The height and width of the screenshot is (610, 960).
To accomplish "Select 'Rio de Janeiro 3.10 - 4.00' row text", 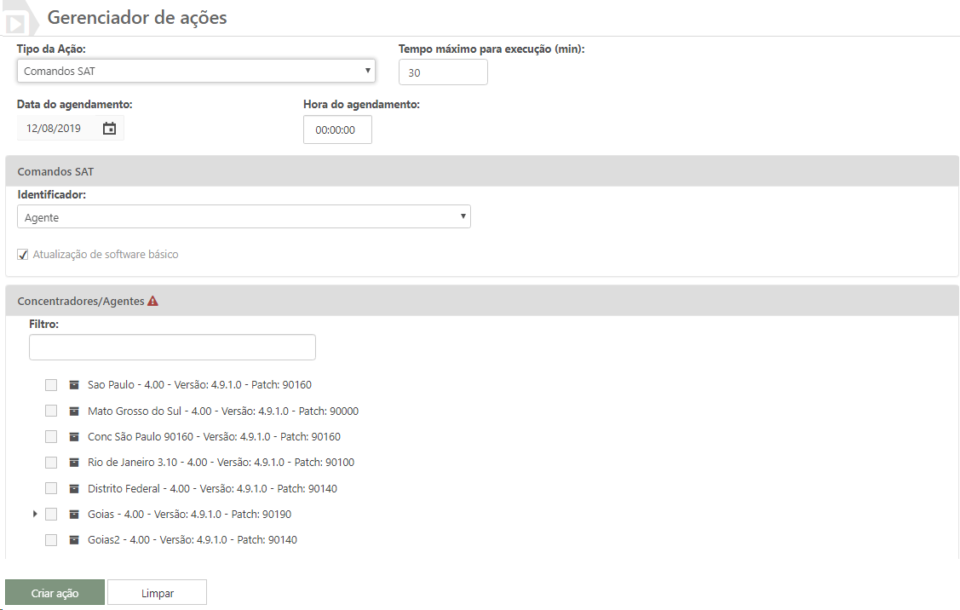I will coord(221,463).
